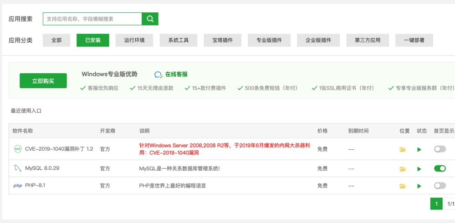Click status play icon for MySQL 8.0.29
455x223 pixels.
pos(419,169)
